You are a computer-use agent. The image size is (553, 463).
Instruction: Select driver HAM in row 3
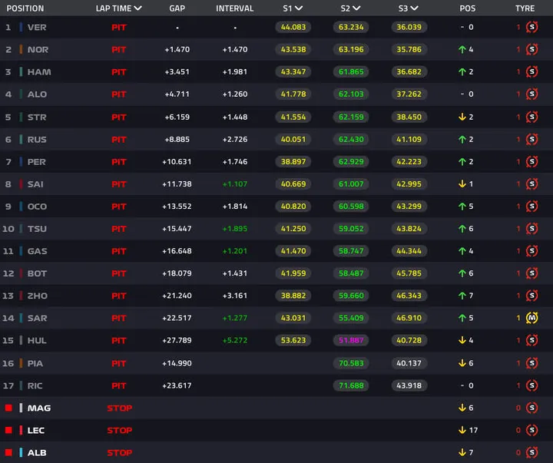tap(39, 72)
